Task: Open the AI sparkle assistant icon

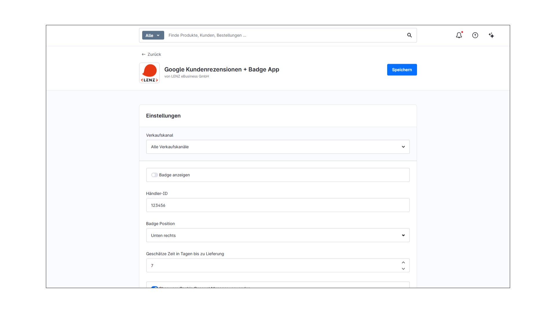Action: (491, 35)
